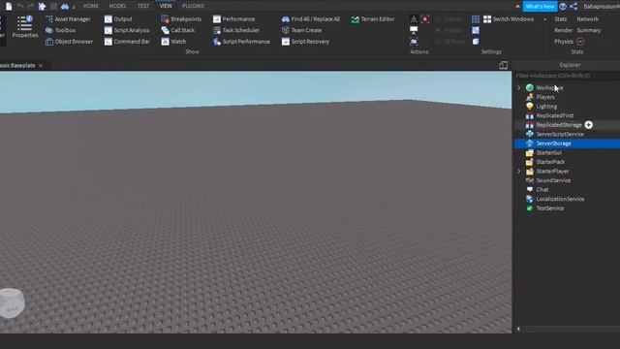The image size is (620, 349).
Task: Switch to the TEST ribbon tab
Action: 143,6
